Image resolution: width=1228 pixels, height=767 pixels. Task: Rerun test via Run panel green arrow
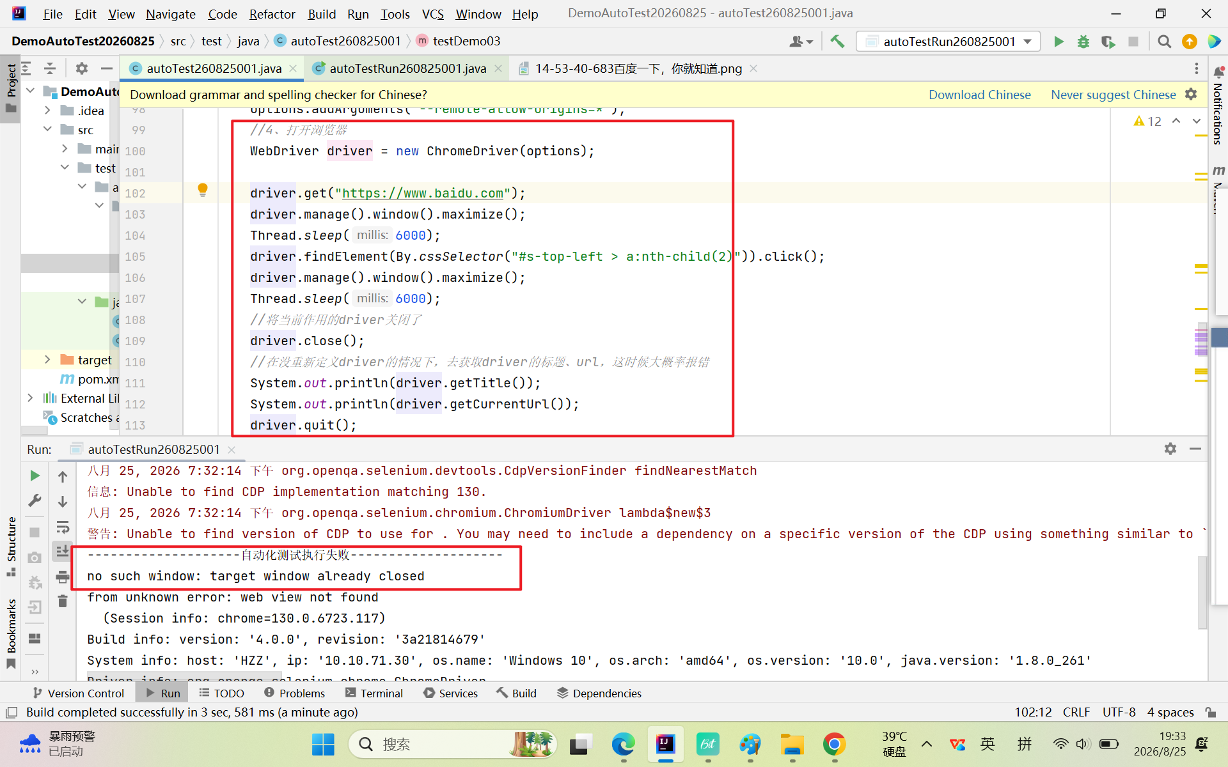[35, 476]
